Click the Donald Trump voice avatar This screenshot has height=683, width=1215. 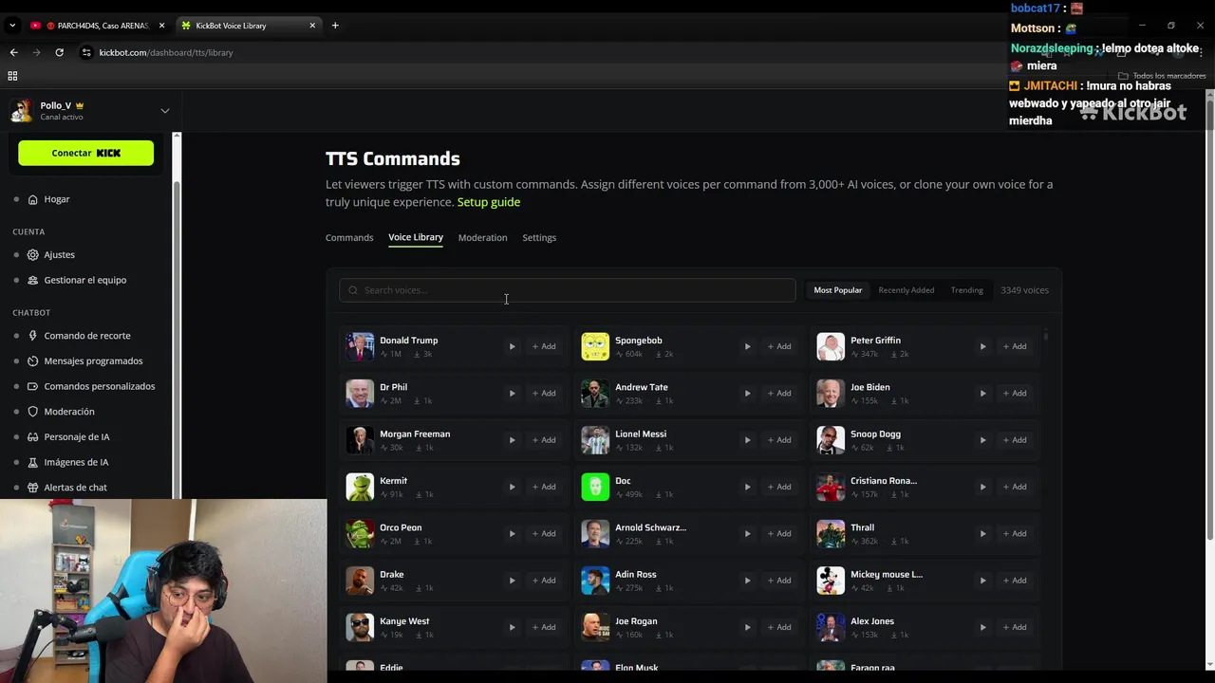(x=360, y=346)
